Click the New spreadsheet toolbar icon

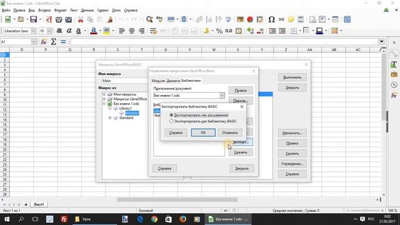7,19
